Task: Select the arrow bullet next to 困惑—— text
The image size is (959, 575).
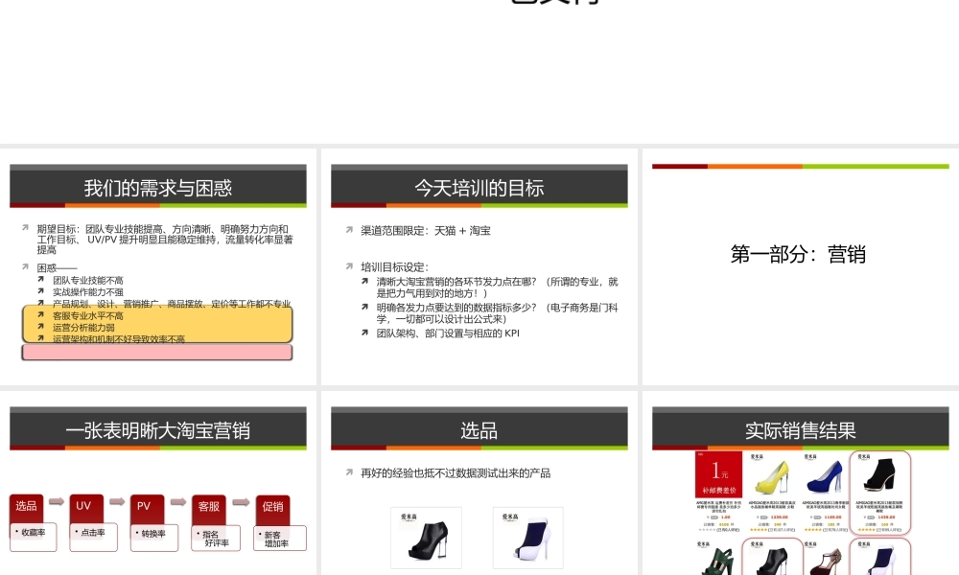Action: tap(26, 266)
